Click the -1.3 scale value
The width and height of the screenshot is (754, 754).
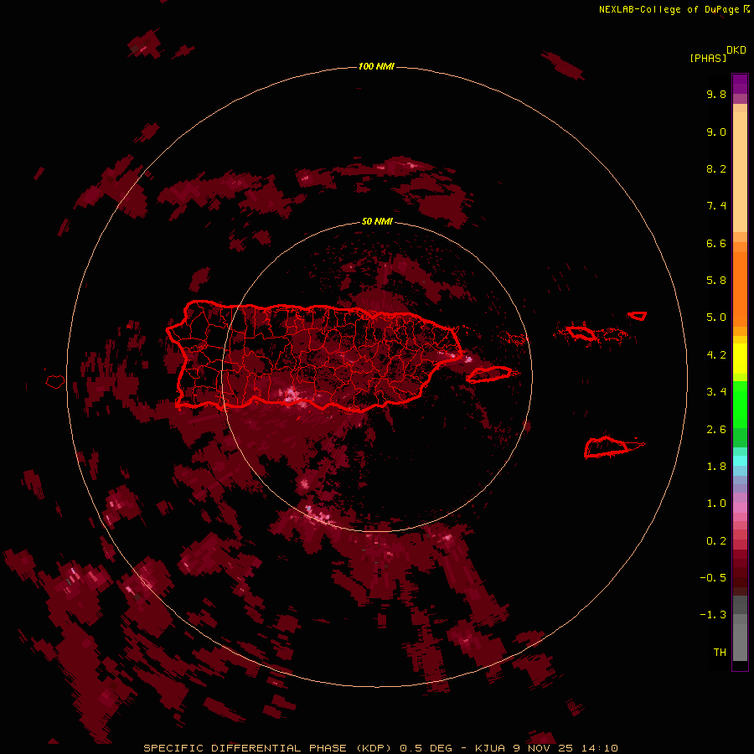pyautogui.click(x=713, y=615)
